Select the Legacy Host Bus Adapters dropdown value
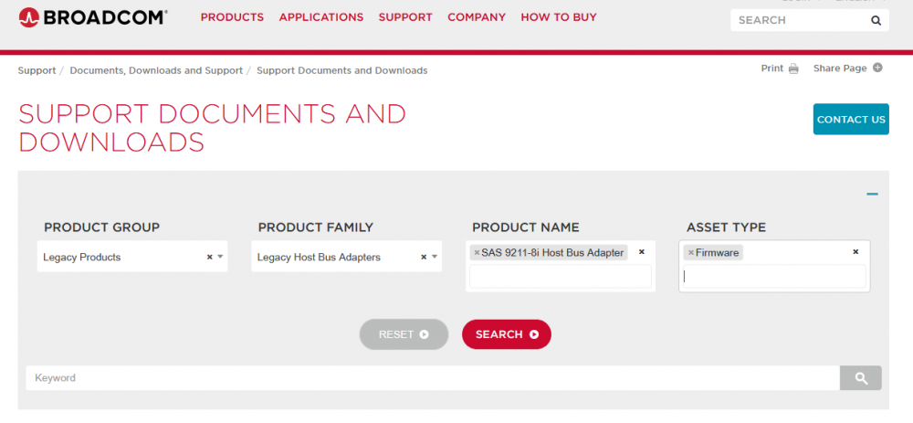The width and height of the screenshot is (913, 423). pos(319,257)
